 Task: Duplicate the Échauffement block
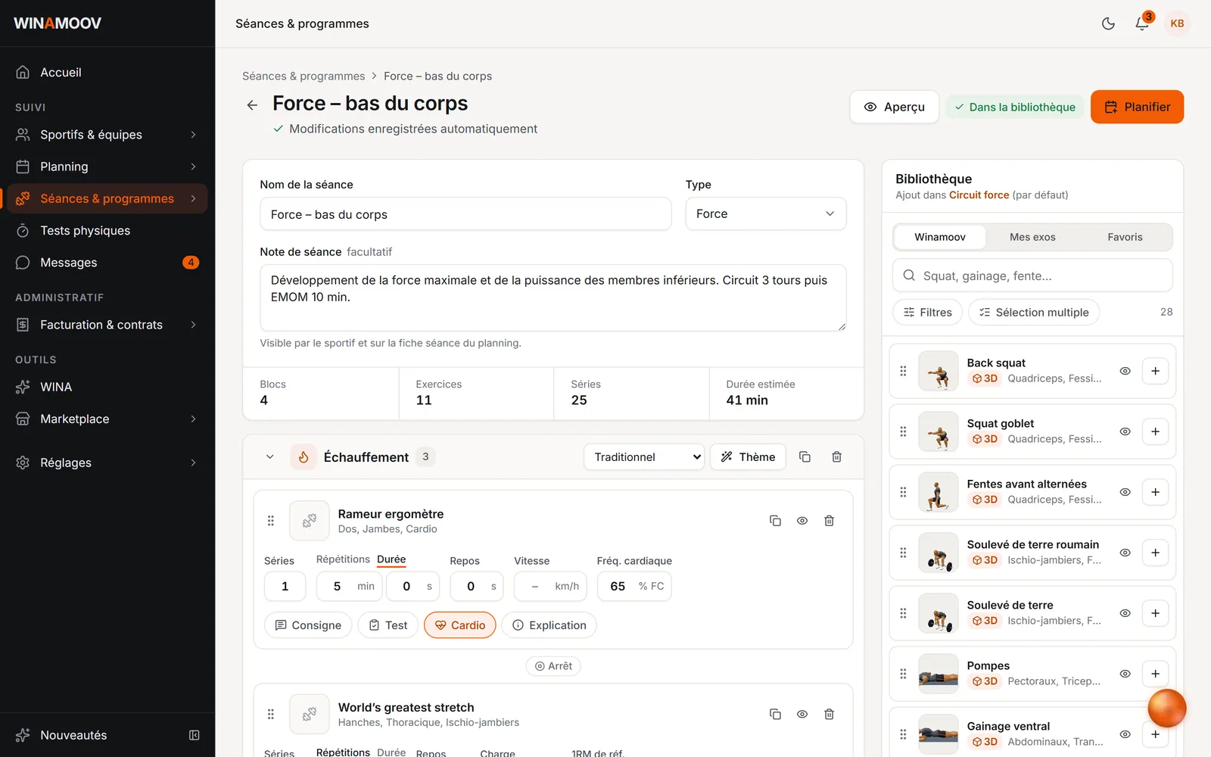(805, 457)
